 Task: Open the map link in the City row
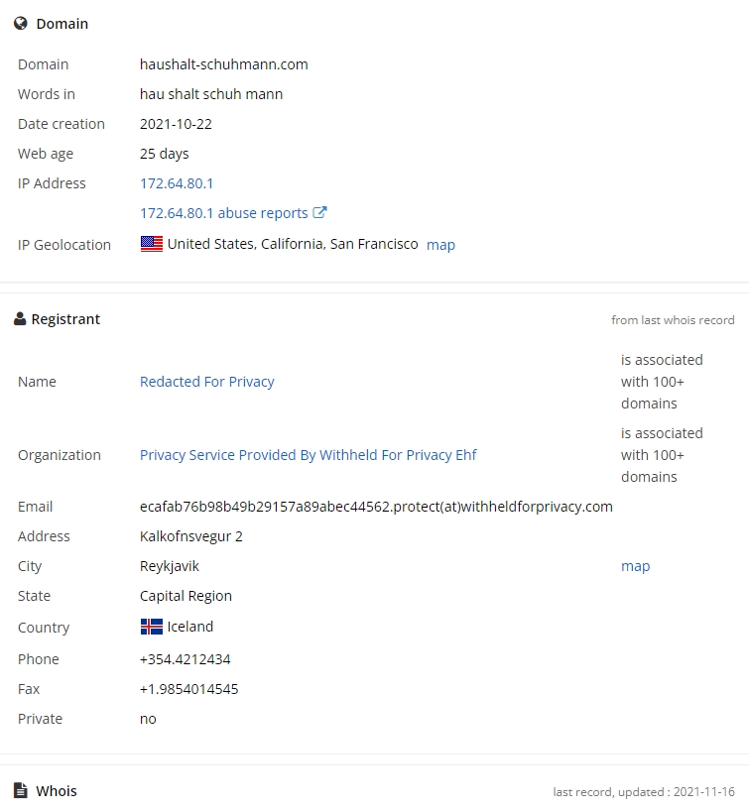tap(635, 566)
